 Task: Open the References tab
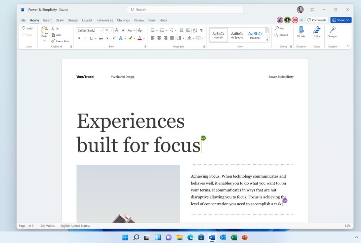point(104,20)
